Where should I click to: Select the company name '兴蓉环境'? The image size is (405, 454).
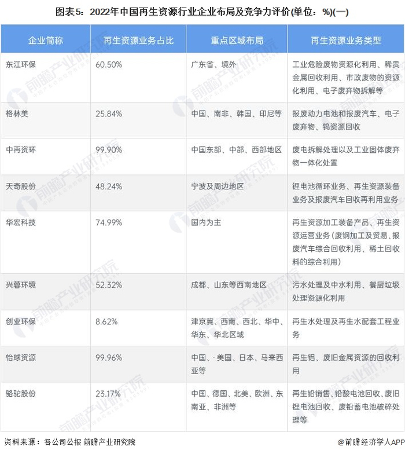pos(21,285)
